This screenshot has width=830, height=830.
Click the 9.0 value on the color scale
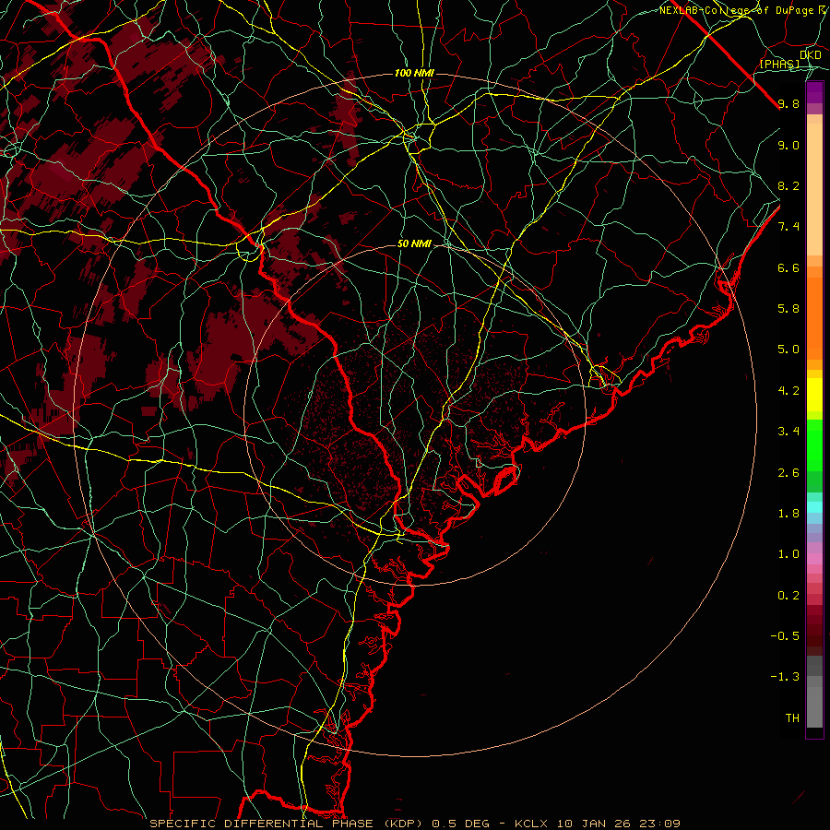788,145
